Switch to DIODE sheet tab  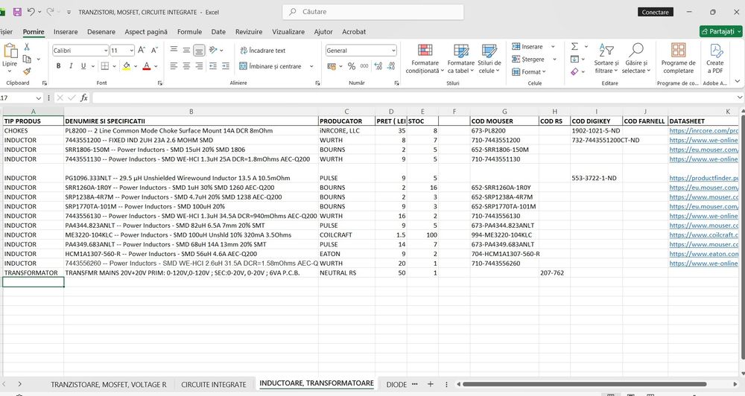(396, 384)
